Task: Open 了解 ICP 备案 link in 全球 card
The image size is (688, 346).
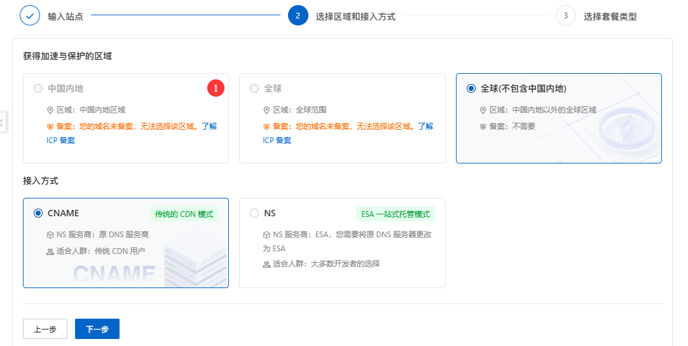Action: point(426,127)
